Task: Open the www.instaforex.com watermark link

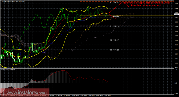Action: (x=25, y=92)
